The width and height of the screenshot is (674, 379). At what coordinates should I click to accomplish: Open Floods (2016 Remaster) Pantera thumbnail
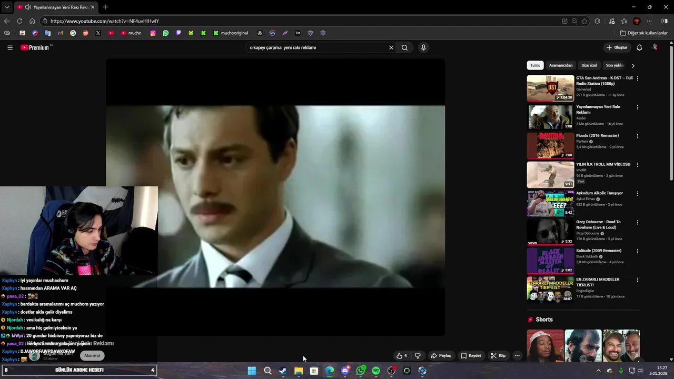pyautogui.click(x=550, y=146)
